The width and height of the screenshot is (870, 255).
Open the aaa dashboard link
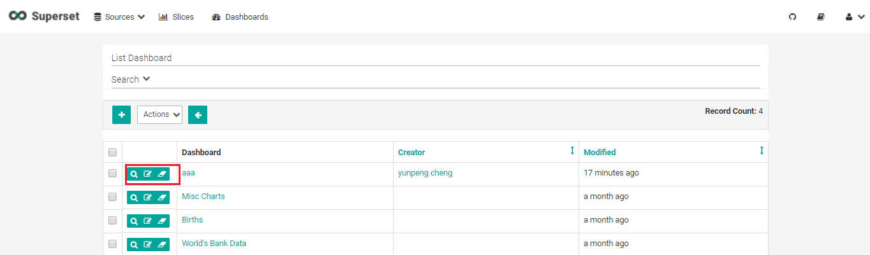pyautogui.click(x=188, y=172)
